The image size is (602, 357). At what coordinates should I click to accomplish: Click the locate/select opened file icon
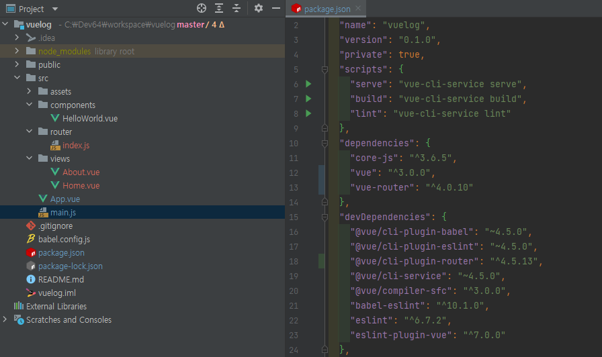tap(202, 8)
